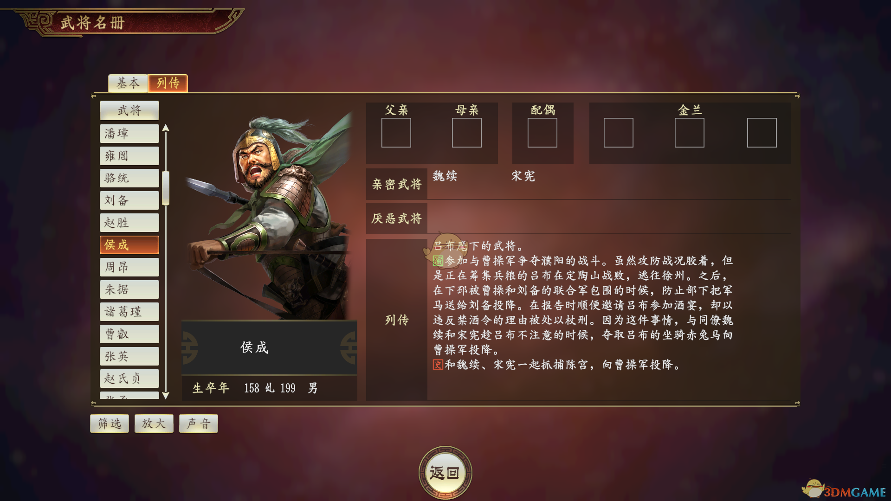Select the empty 母亲 portrait slot
This screenshot has height=501, width=891.
[467, 133]
